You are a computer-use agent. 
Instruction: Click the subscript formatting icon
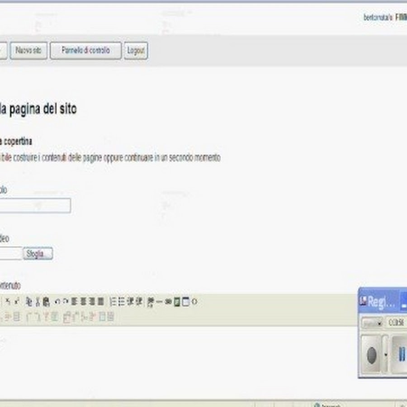(x=8, y=302)
